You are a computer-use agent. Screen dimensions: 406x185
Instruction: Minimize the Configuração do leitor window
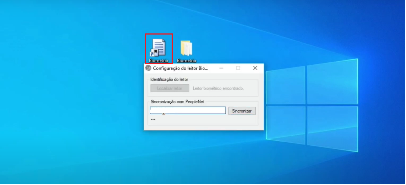click(221, 68)
